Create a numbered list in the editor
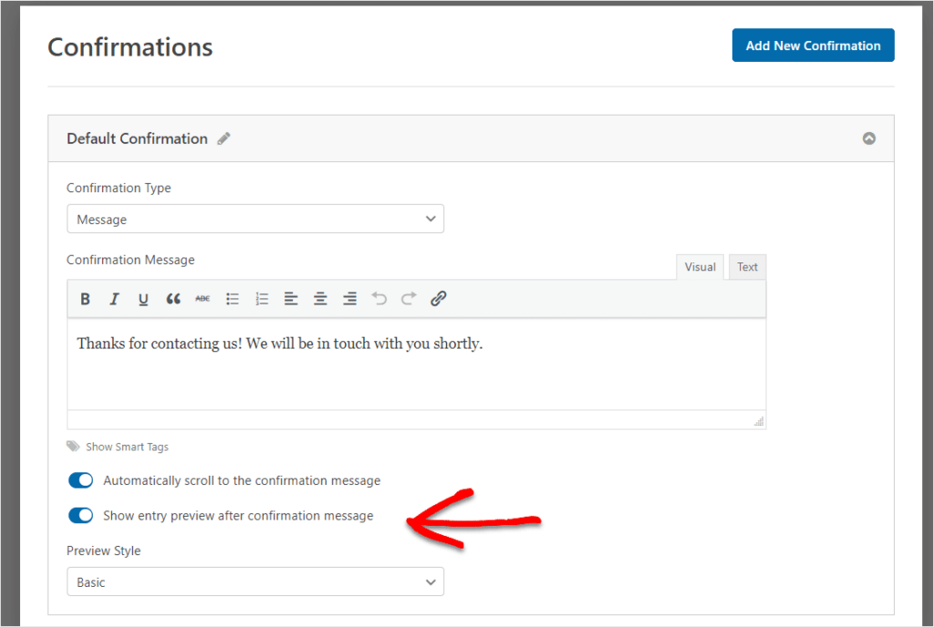Screen dimensions: 934x627 (x=262, y=298)
